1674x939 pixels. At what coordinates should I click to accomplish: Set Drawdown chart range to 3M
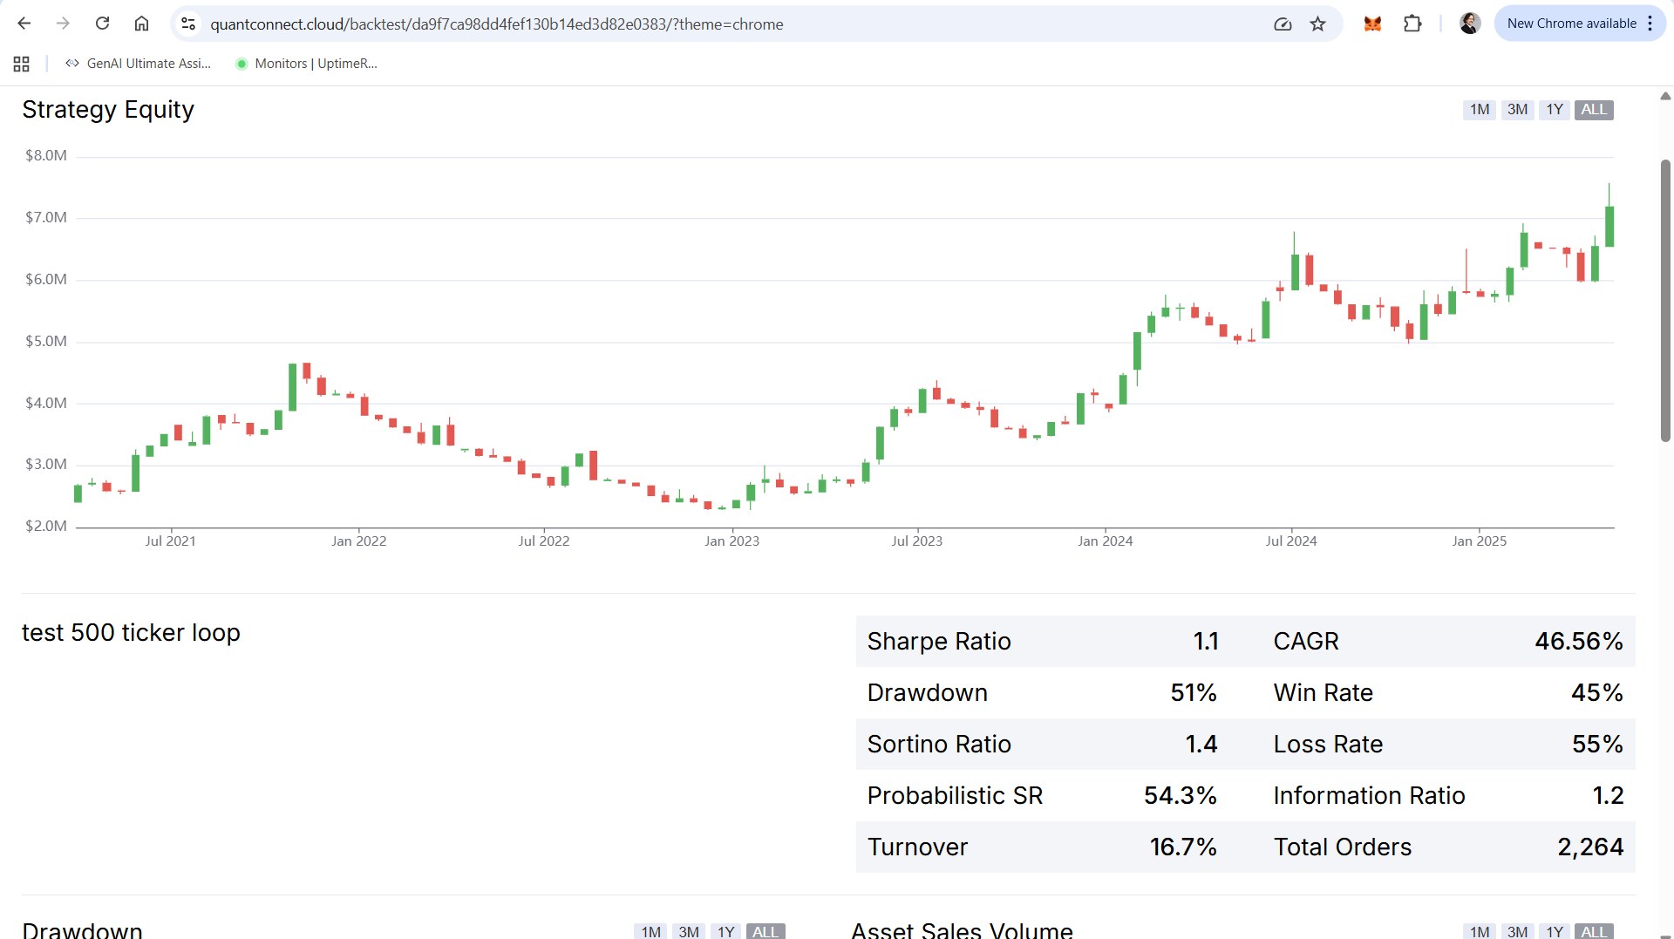[689, 931]
